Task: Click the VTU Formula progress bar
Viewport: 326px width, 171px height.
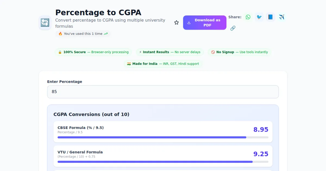Action: pos(162,161)
